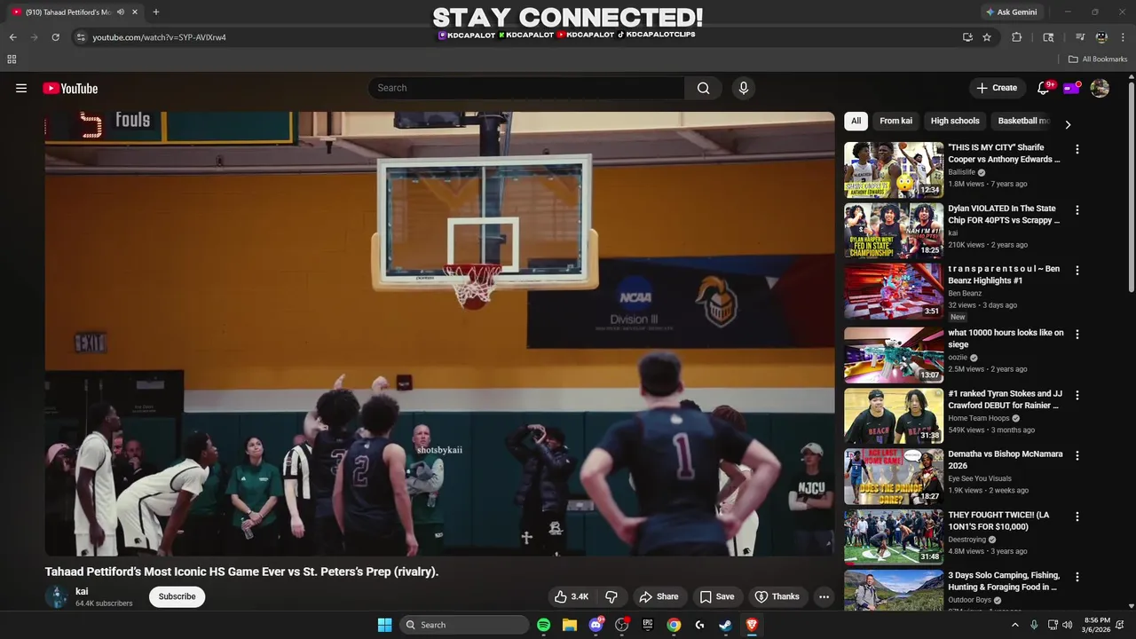Start voice search with the microphone
Image resolution: width=1136 pixels, height=639 pixels.
coord(744,88)
